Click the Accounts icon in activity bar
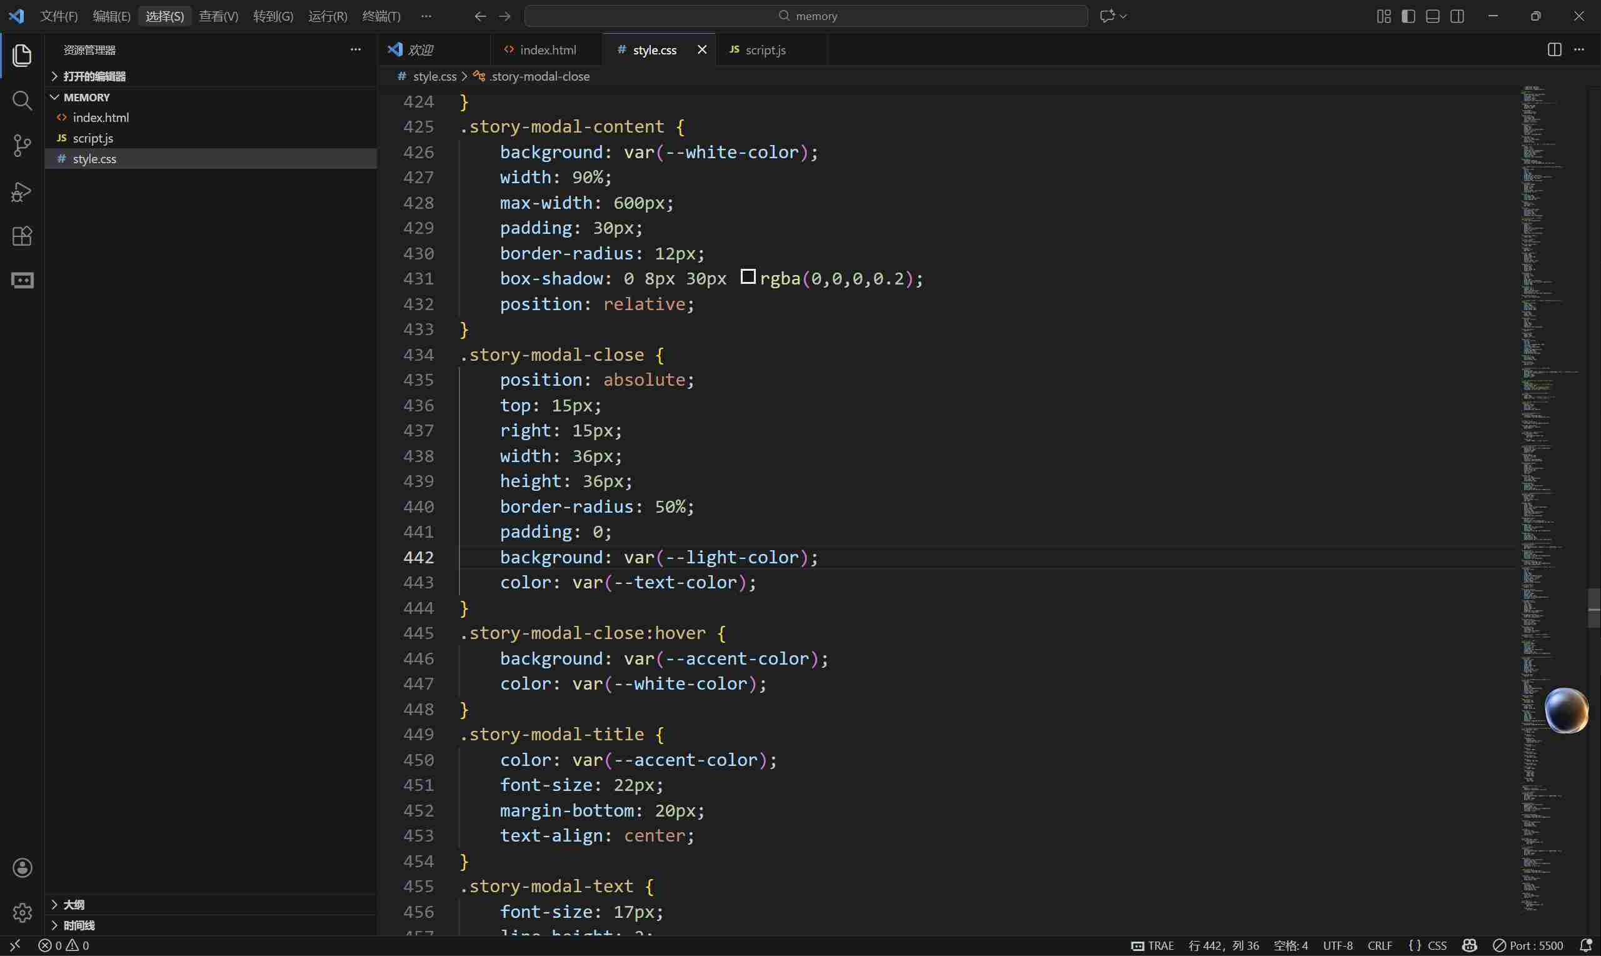The width and height of the screenshot is (1601, 956). coord(22,868)
